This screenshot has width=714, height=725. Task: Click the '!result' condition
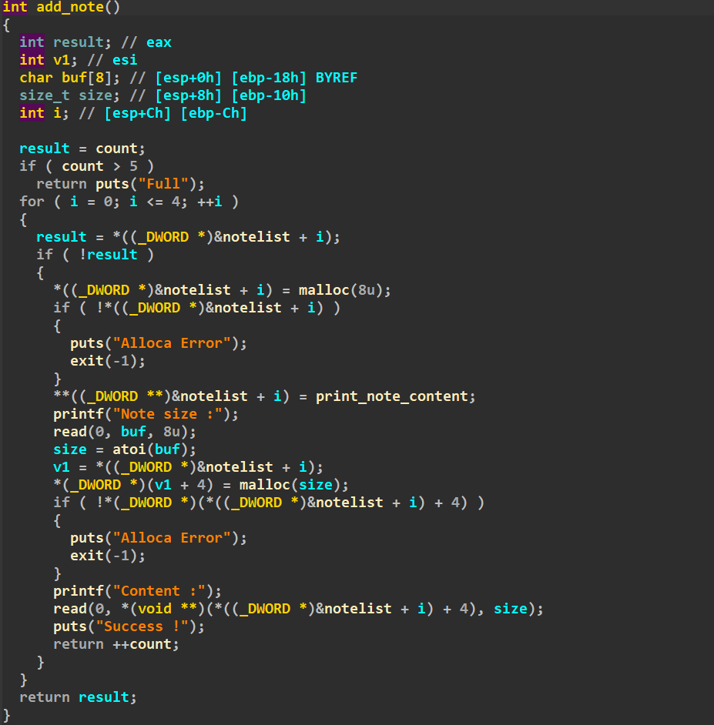coord(108,255)
